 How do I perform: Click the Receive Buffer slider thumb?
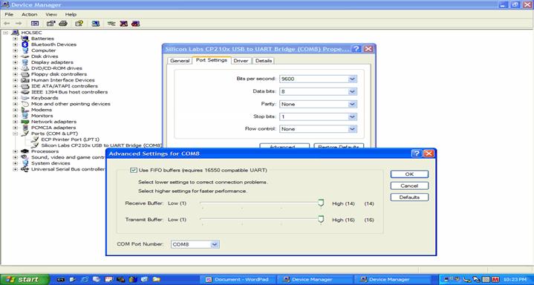[320, 203]
